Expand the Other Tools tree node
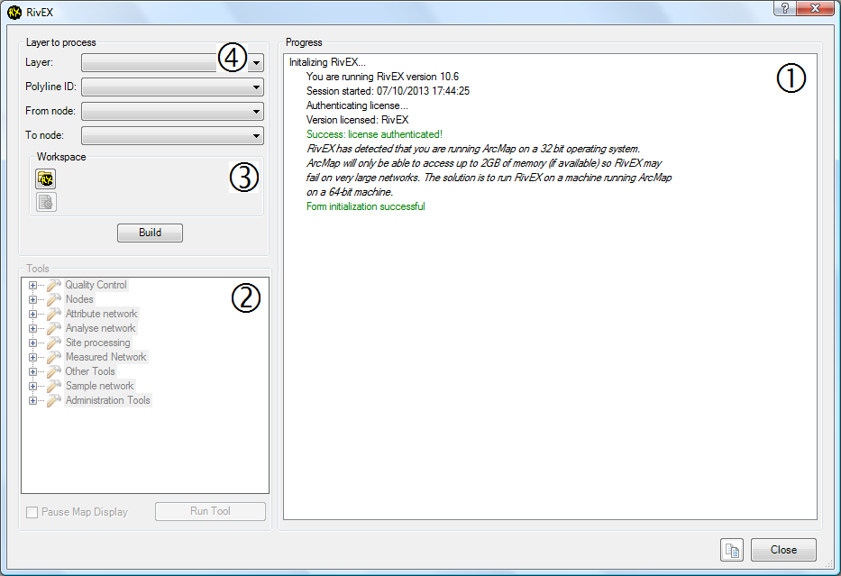Viewport: 841px width, 576px height. click(32, 372)
